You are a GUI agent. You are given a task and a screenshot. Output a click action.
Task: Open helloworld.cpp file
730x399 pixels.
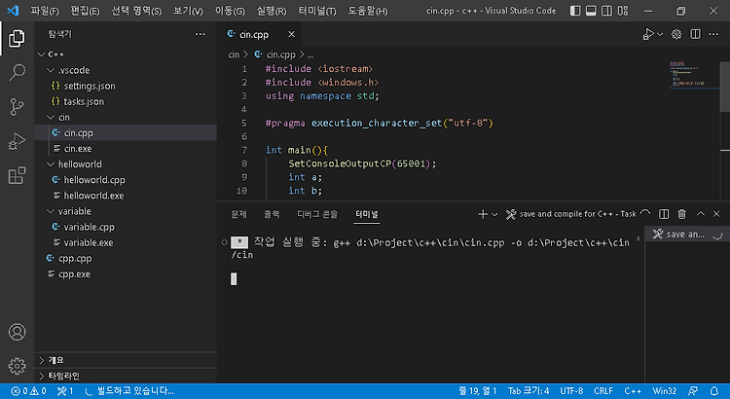[127, 180]
